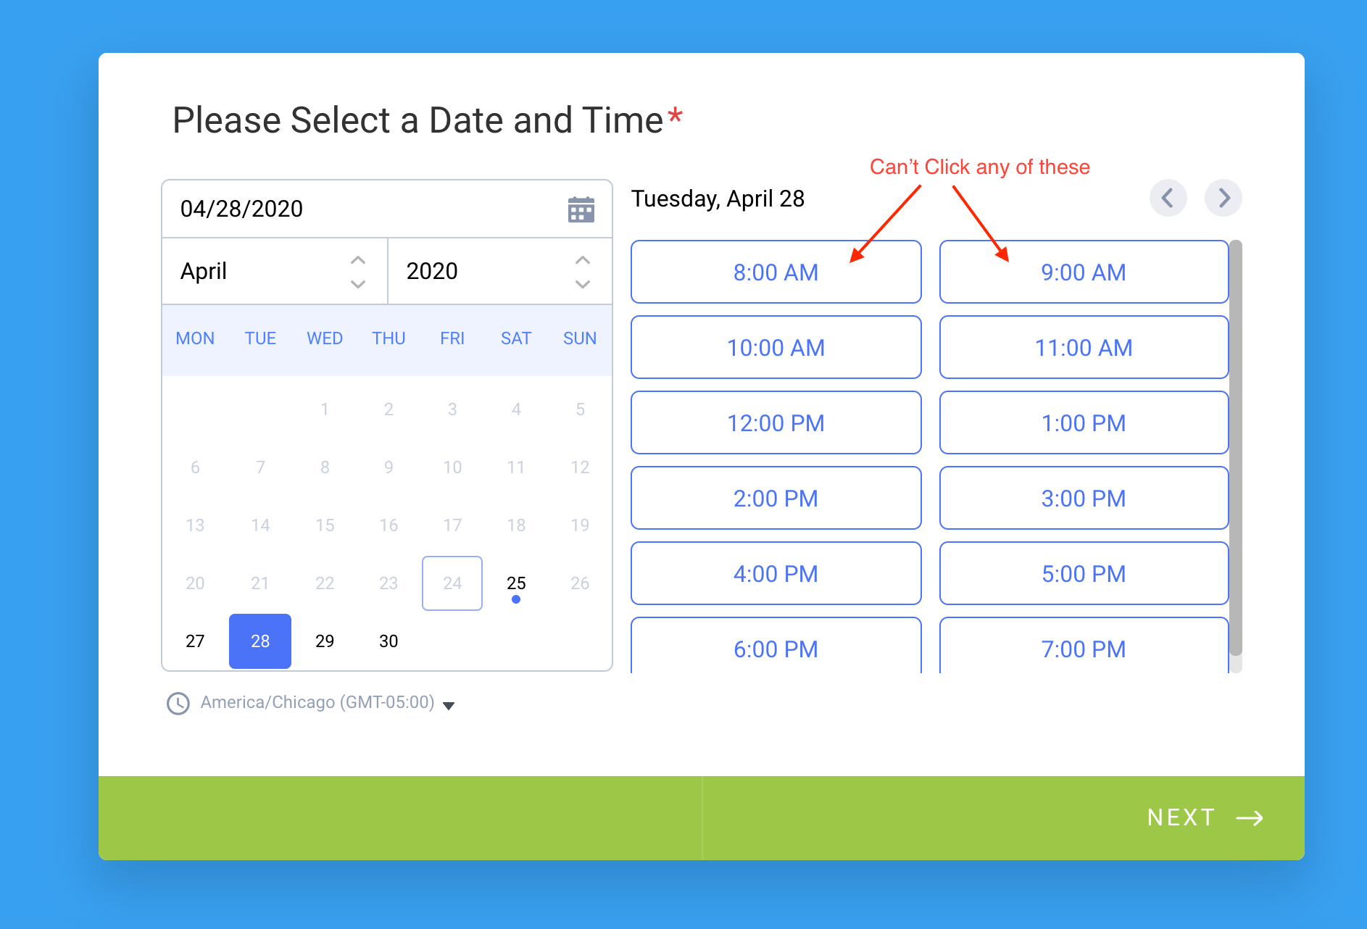Screen dimensions: 1367x929
Task: Select April 24 on the calendar
Action: click(452, 583)
